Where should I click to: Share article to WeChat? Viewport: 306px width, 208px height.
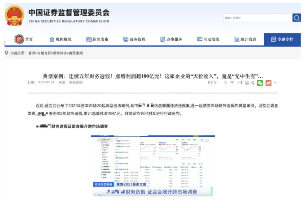point(260,82)
